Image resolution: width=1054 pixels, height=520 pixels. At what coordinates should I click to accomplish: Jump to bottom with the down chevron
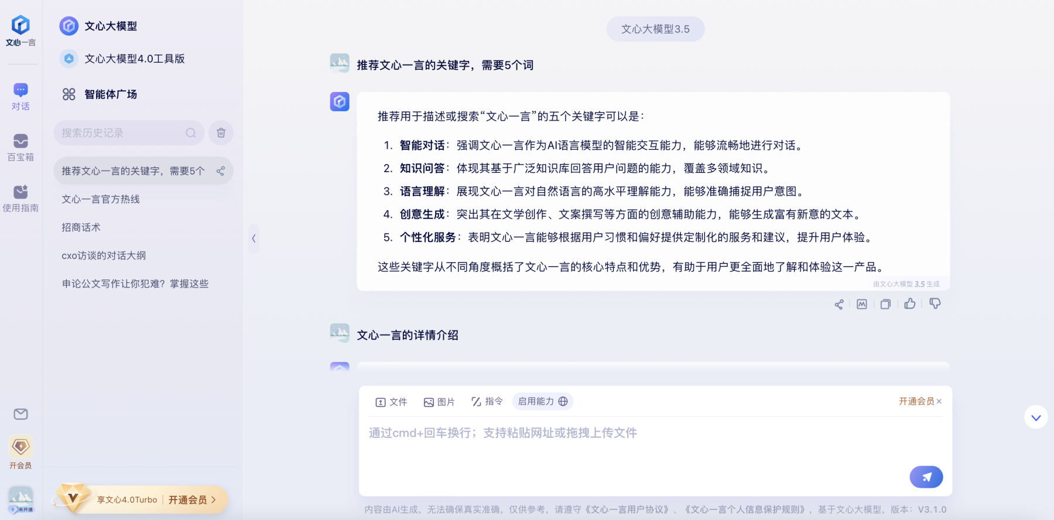tap(1036, 418)
